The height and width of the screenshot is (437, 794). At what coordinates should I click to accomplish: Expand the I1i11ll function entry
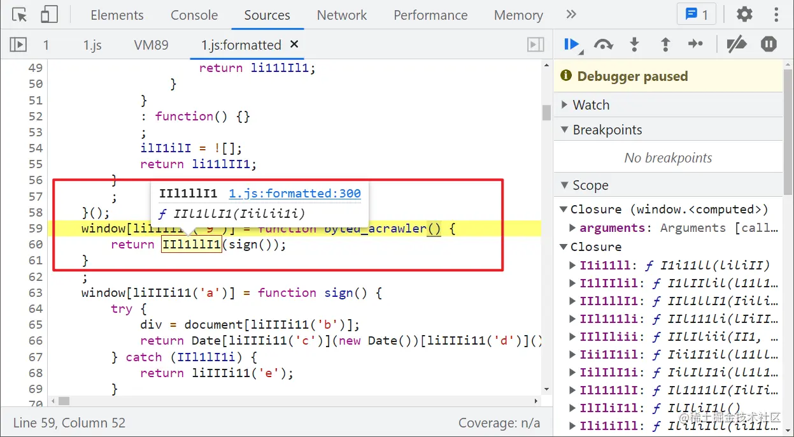coord(573,265)
